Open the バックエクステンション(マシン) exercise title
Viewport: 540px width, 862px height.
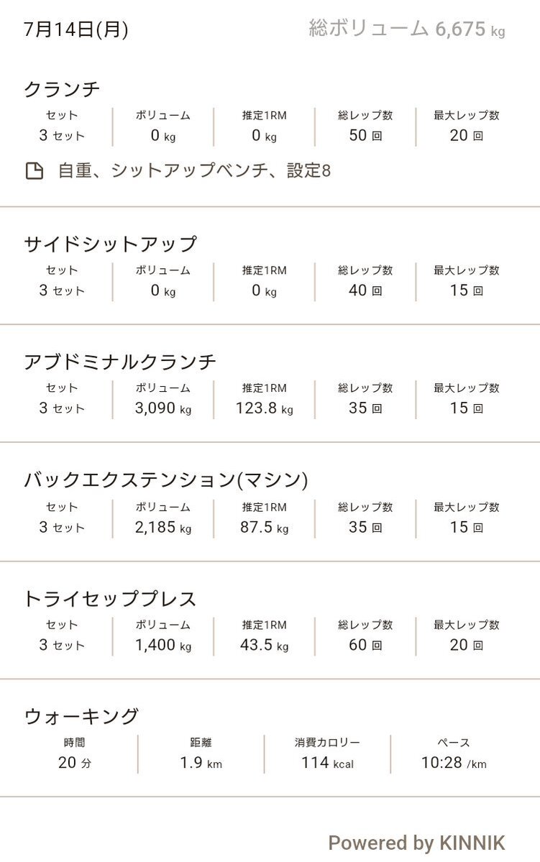[165, 480]
